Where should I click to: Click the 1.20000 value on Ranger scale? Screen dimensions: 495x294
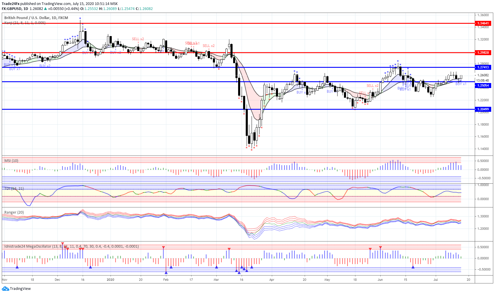point(483,229)
